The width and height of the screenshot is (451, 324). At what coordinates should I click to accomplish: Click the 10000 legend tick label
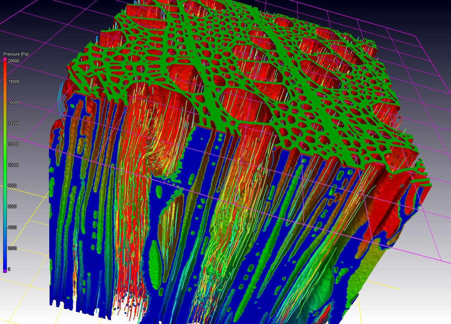(13, 165)
